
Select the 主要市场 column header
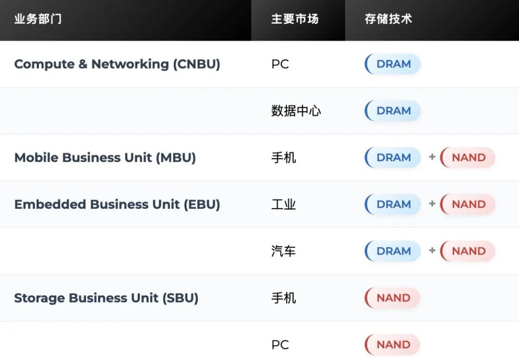point(295,19)
